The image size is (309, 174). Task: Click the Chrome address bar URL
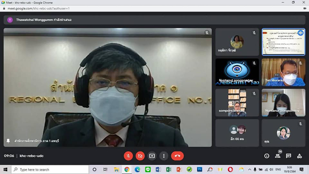coord(39,8)
